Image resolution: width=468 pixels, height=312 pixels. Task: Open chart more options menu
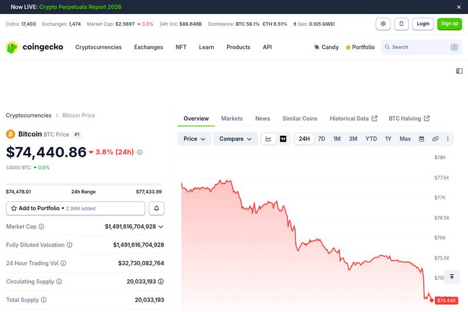click(x=448, y=139)
